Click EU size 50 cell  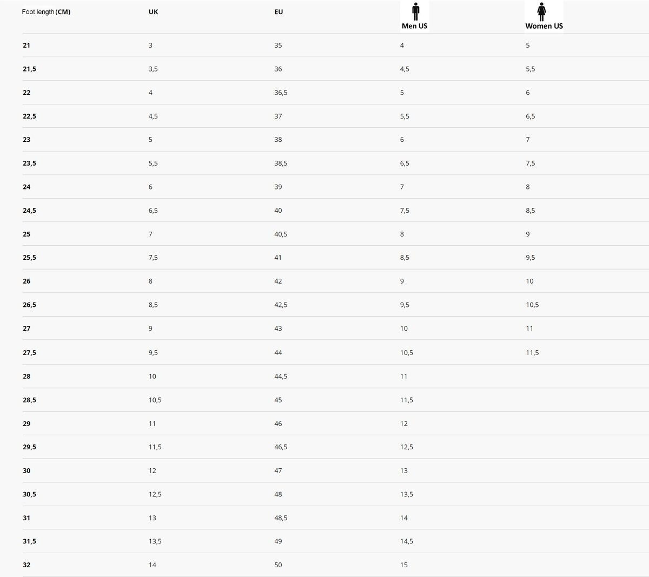278,565
